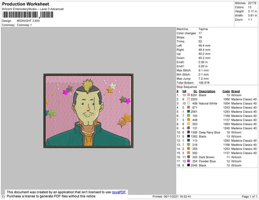The image size is (259, 200).
Task: Select the Trims value '52'
Action: [x=200, y=41]
